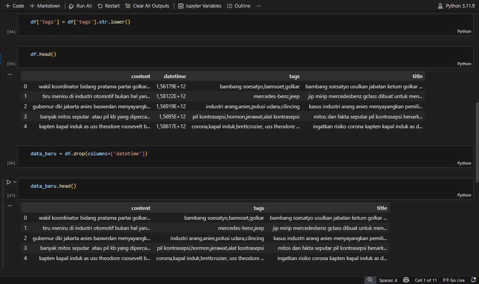
Task: Change language mode Python of cell 17
Action: (x=464, y=195)
